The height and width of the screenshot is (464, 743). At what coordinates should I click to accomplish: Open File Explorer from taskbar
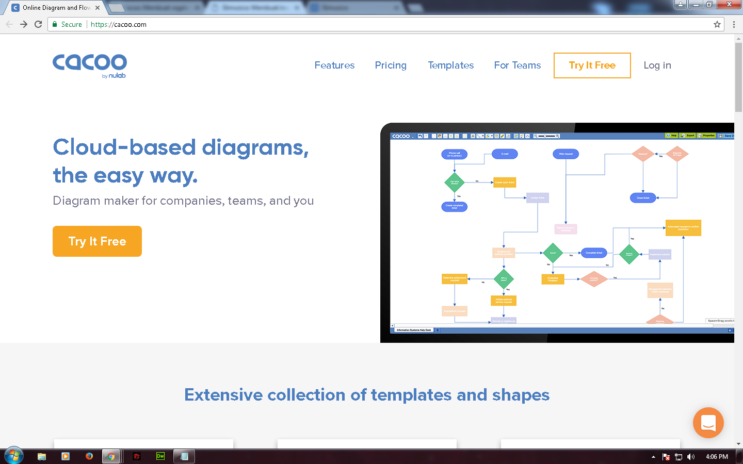42,456
